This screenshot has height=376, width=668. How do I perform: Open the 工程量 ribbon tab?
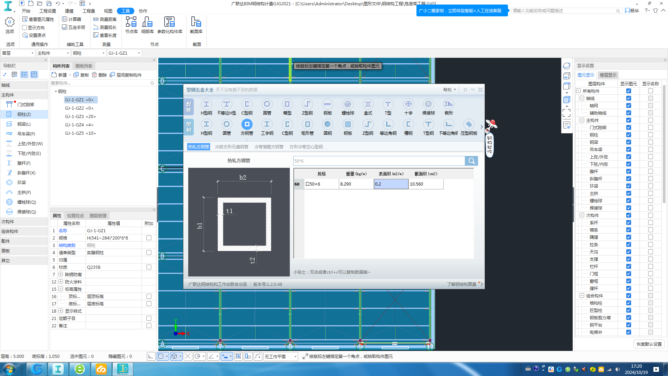point(89,11)
